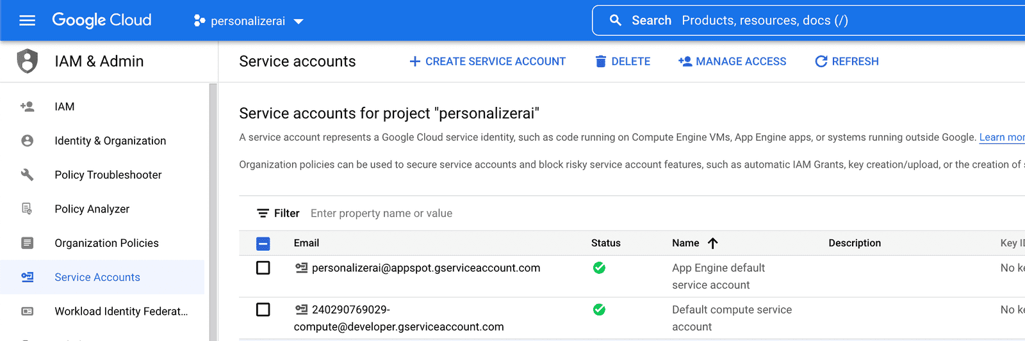
Task: Click the Policy Troubleshooter wrench icon
Action: (x=27, y=175)
